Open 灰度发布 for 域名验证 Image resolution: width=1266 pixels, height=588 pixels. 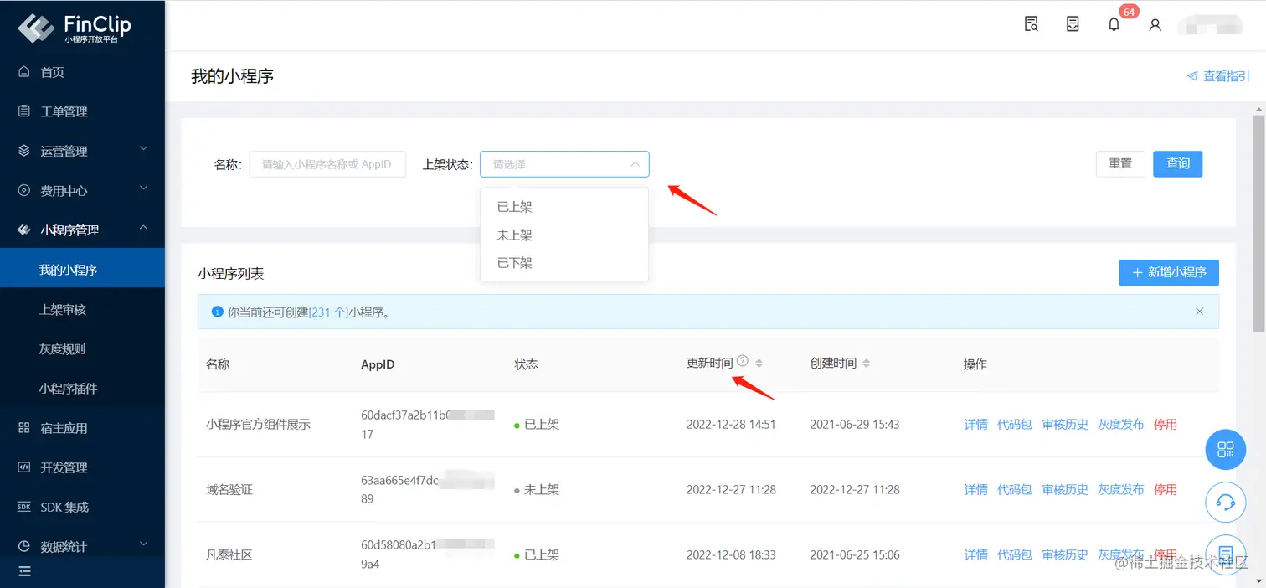1121,489
